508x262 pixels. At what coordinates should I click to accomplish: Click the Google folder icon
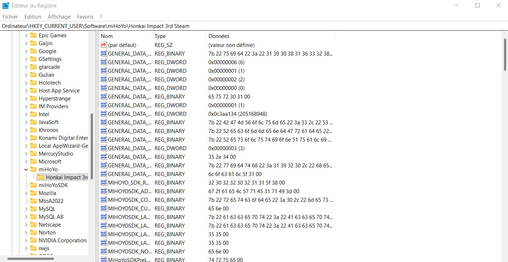coord(33,51)
